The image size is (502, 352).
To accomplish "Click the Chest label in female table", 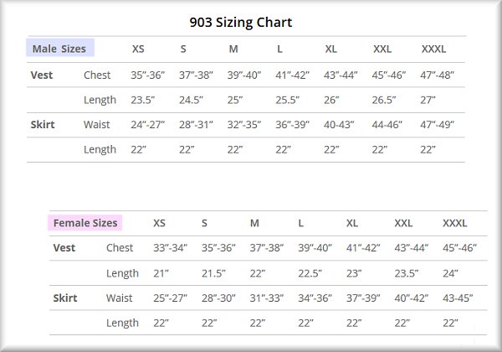I will click(120, 248).
